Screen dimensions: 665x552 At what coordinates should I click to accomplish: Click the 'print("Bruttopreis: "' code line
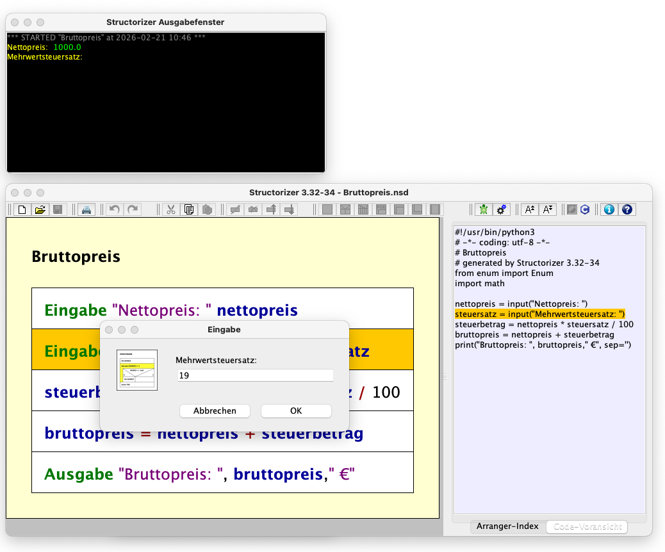(x=543, y=345)
